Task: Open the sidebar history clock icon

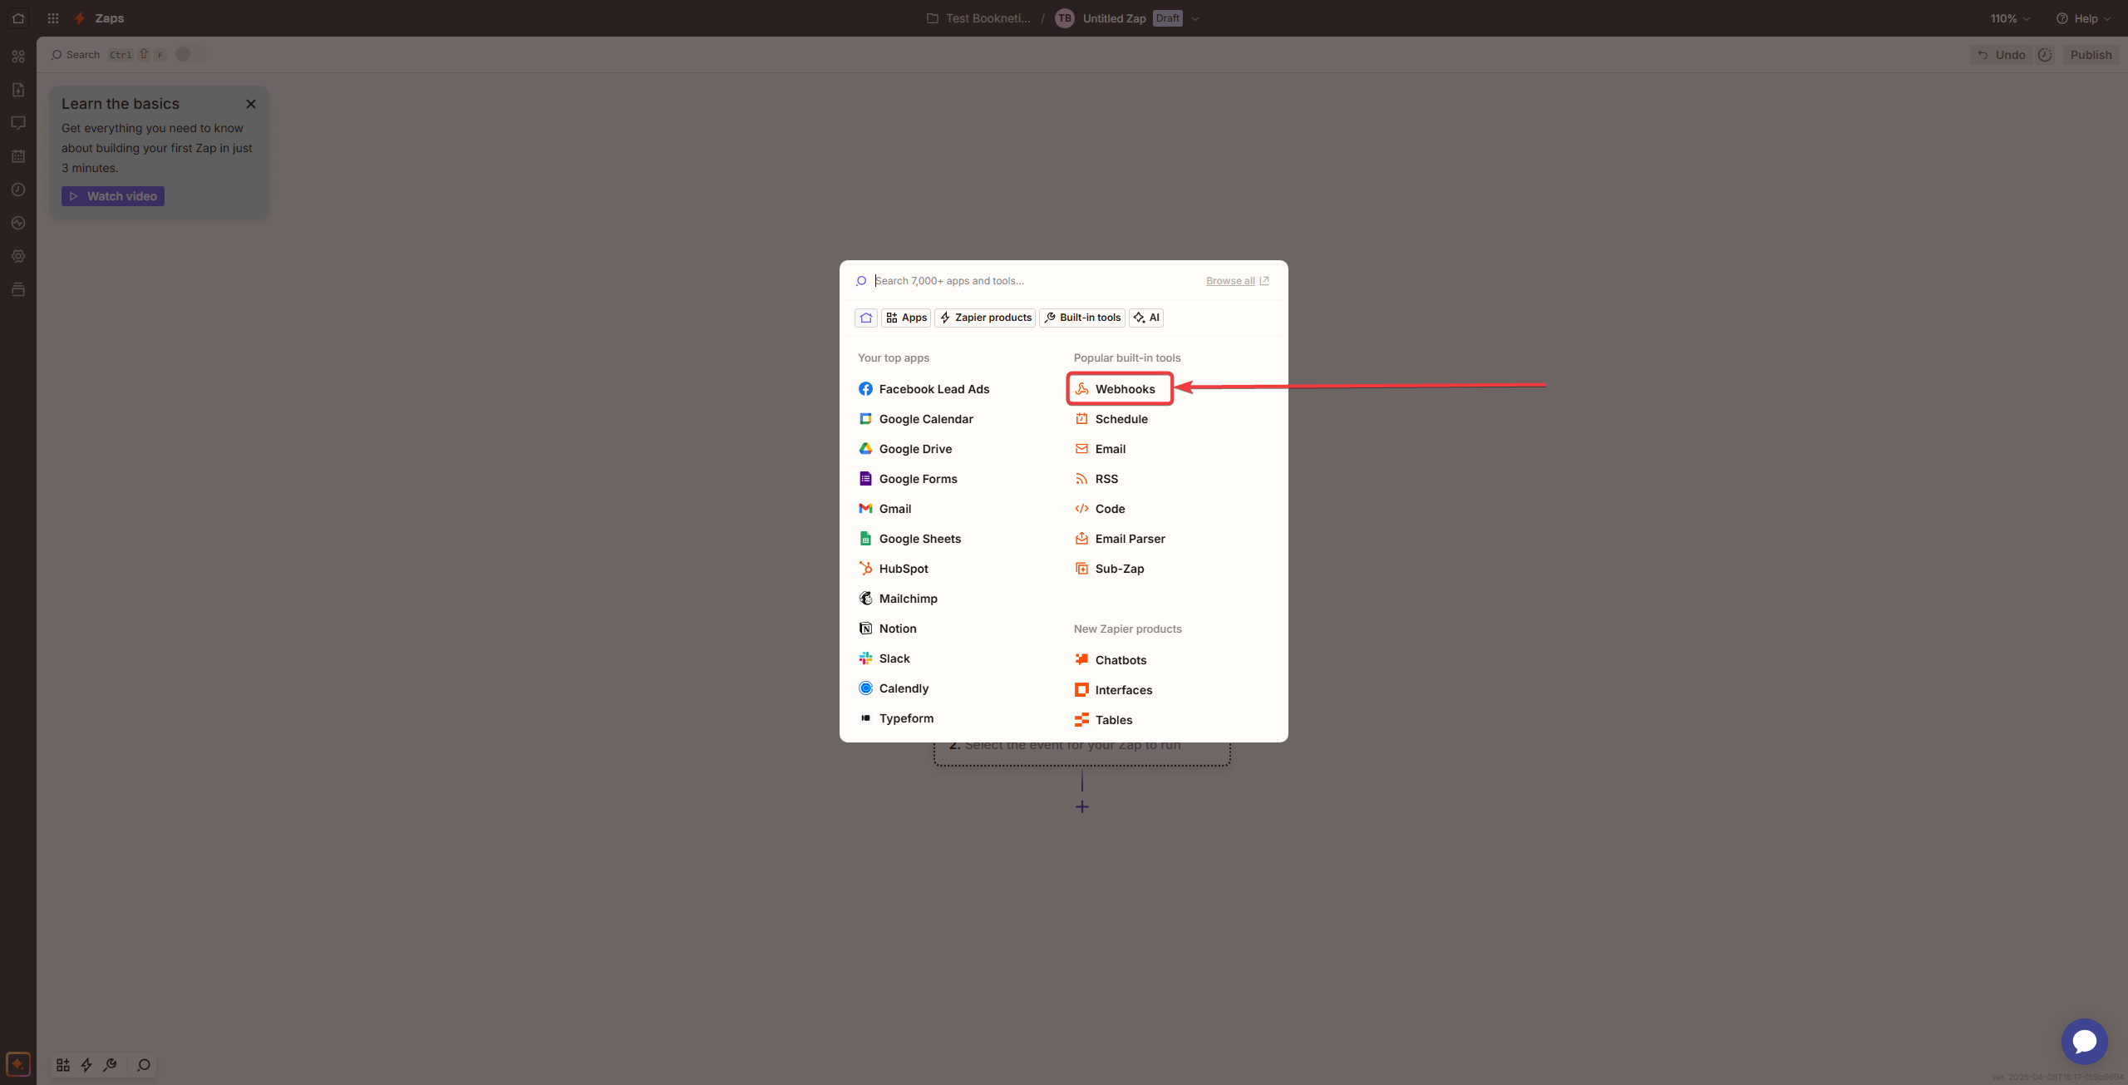Action: 18,190
